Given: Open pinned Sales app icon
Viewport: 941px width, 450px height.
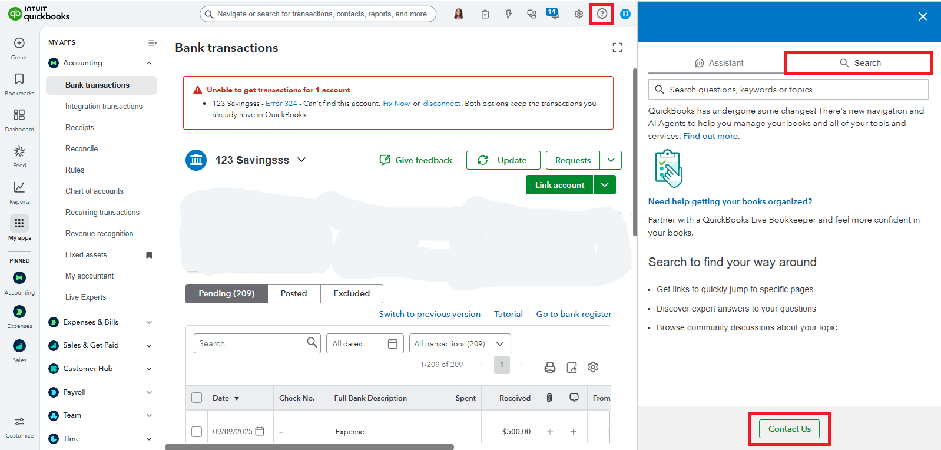Looking at the screenshot, I should tap(19, 346).
